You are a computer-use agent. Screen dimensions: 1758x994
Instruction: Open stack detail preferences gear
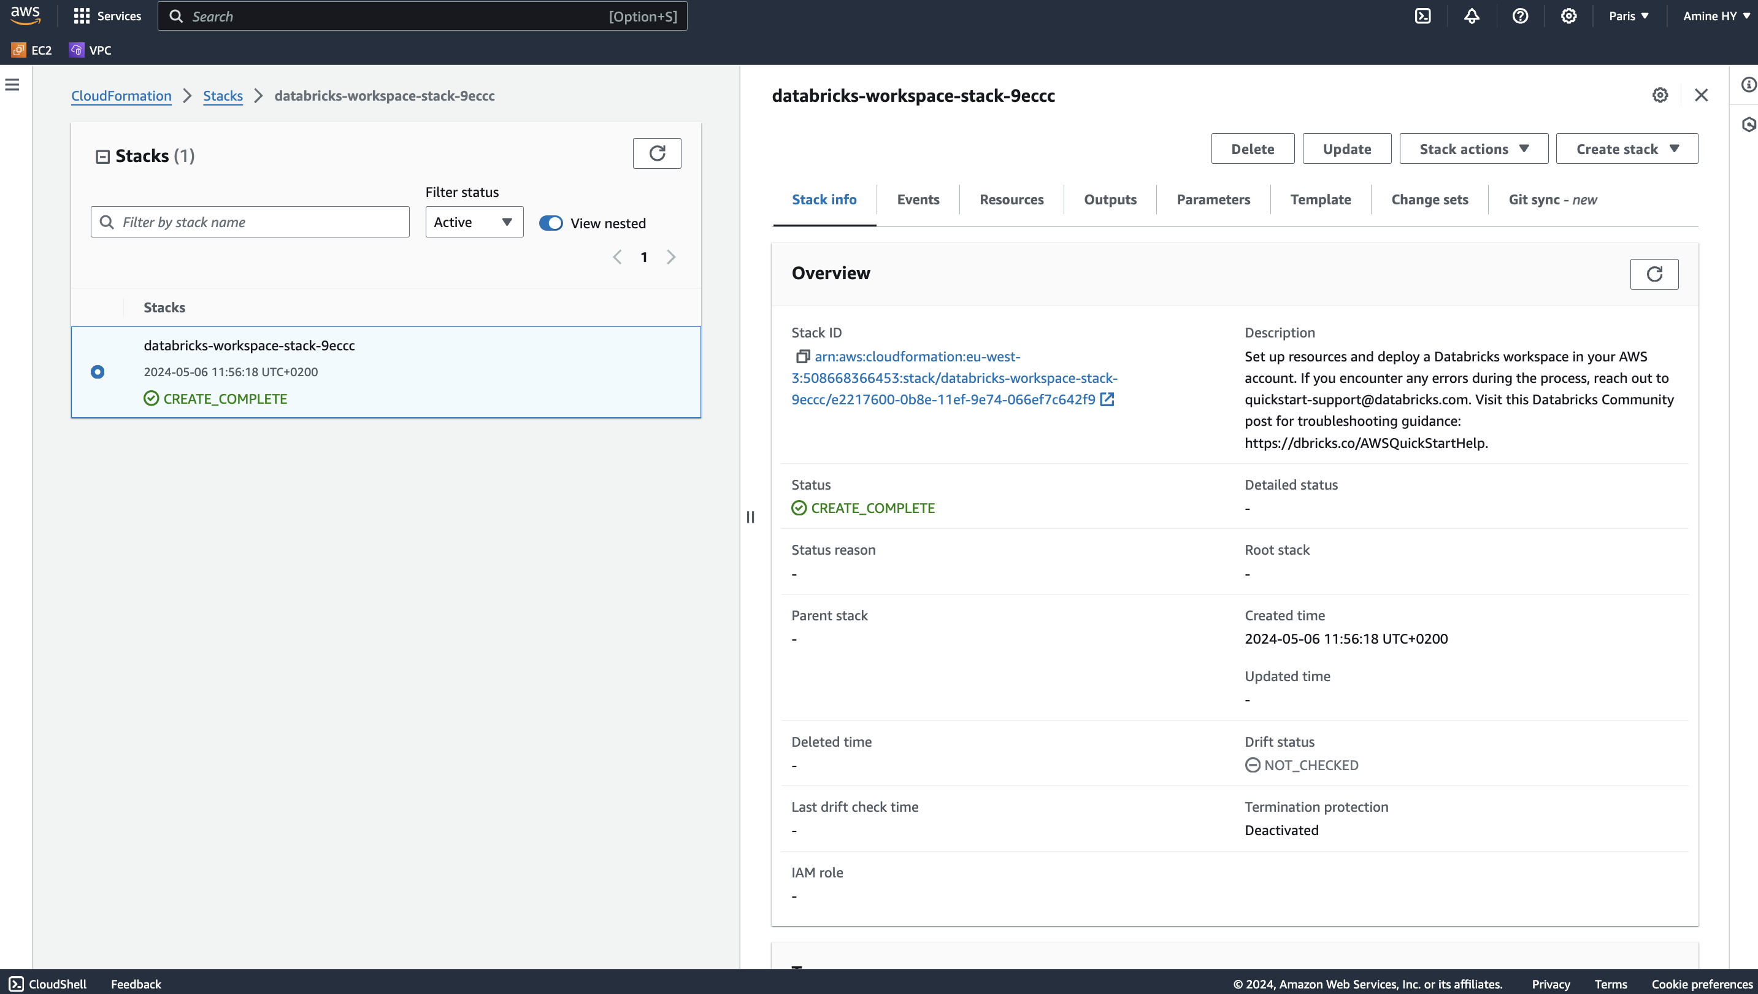(x=1660, y=96)
